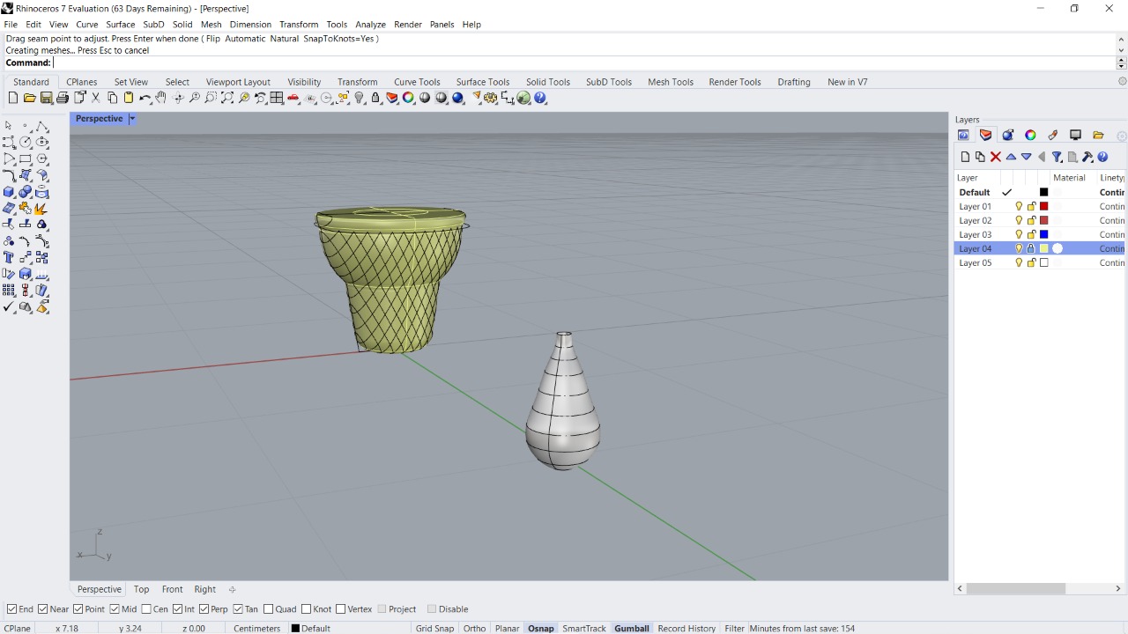The width and height of the screenshot is (1128, 634).
Task: Toggle the End osnap checkbox
Action: click(11, 609)
